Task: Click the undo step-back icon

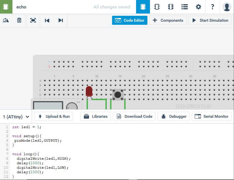Action: pyautogui.click(x=47, y=20)
